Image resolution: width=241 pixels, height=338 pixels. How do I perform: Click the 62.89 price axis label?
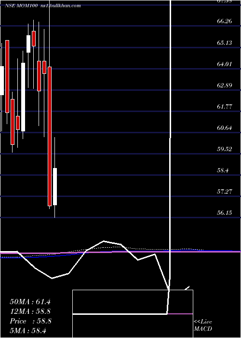point(225,85)
